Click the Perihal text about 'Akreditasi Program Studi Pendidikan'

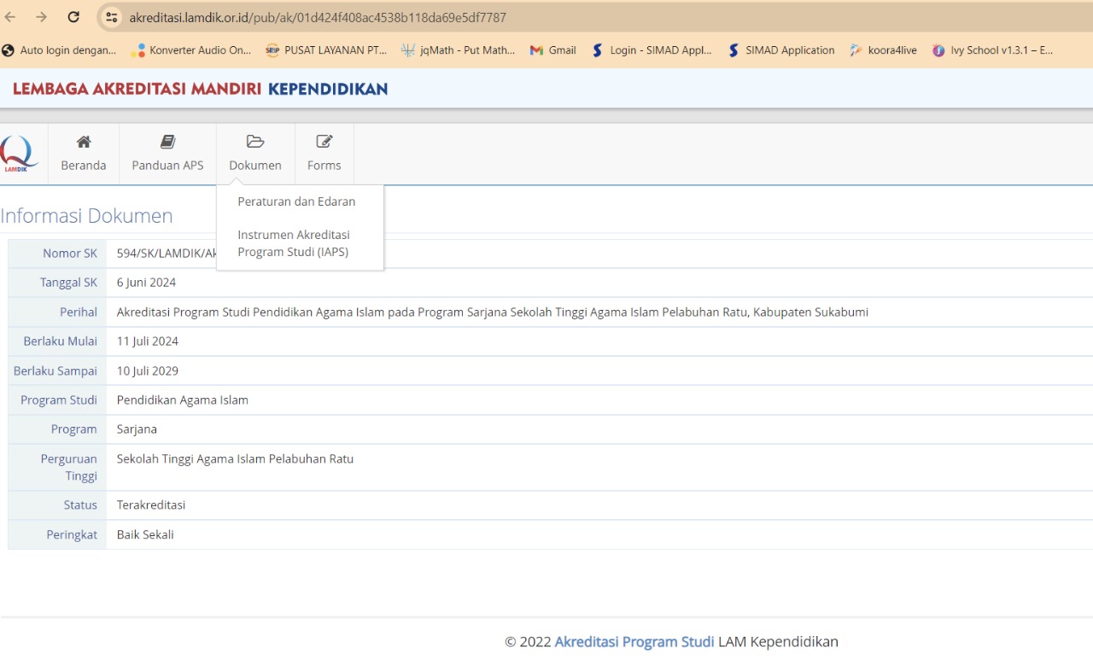[x=493, y=312]
